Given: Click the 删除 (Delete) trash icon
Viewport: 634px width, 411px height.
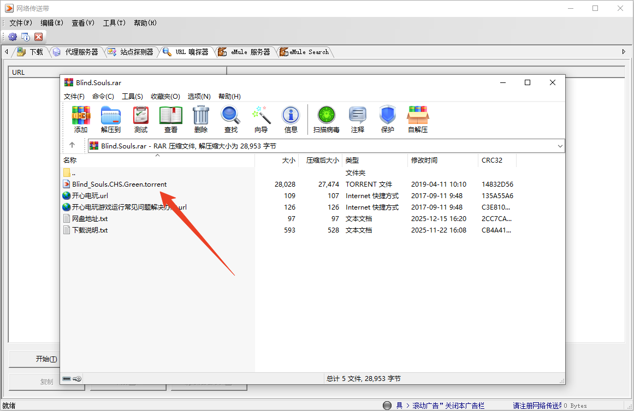Looking at the screenshot, I should (x=201, y=119).
